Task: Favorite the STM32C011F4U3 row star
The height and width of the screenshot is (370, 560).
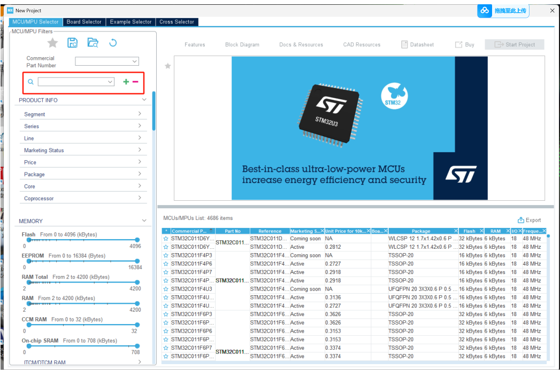Action: [x=166, y=289]
